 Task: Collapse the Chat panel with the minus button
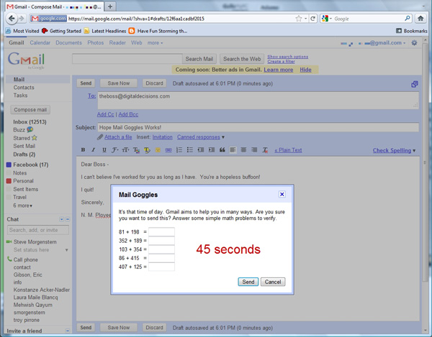(x=68, y=219)
